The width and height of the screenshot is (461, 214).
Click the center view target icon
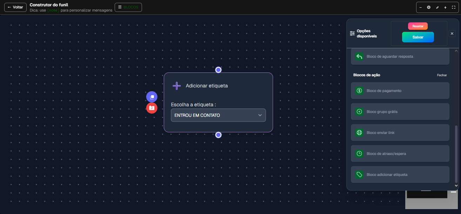tap(429, 7)
